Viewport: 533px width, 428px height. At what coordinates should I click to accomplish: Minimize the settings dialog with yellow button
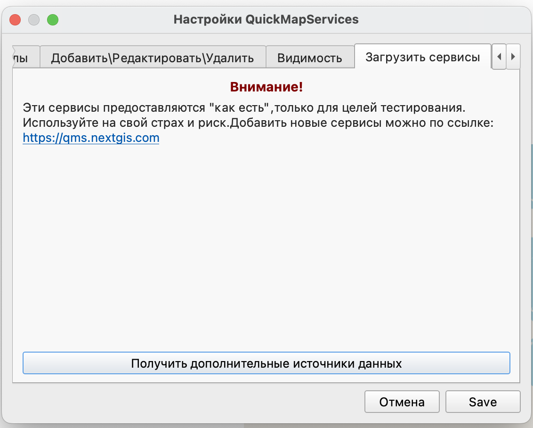point(34,20)
